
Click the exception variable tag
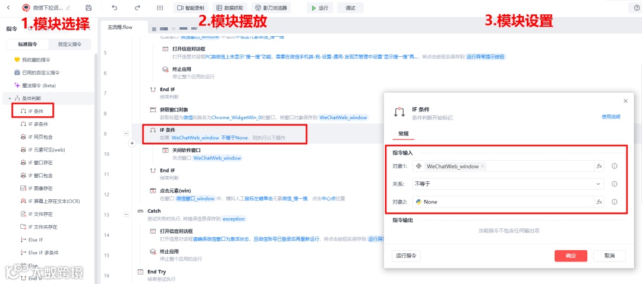tap(234, 219)
